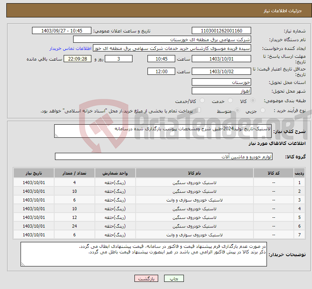Click the city field اهواز

[221, 91]
